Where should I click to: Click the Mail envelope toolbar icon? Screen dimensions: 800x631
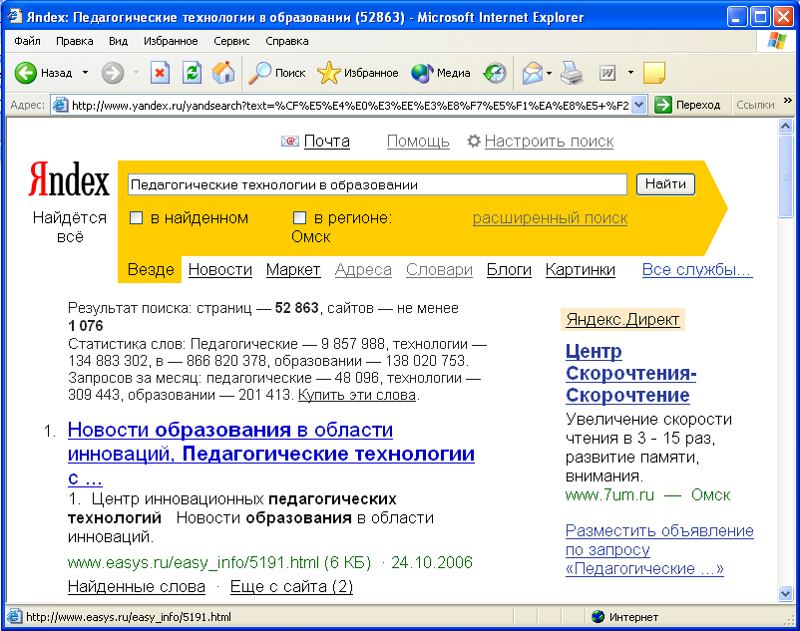532,73
